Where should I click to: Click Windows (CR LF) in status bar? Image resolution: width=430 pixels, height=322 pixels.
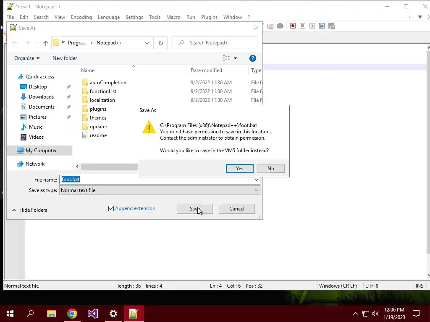(338, 286)
